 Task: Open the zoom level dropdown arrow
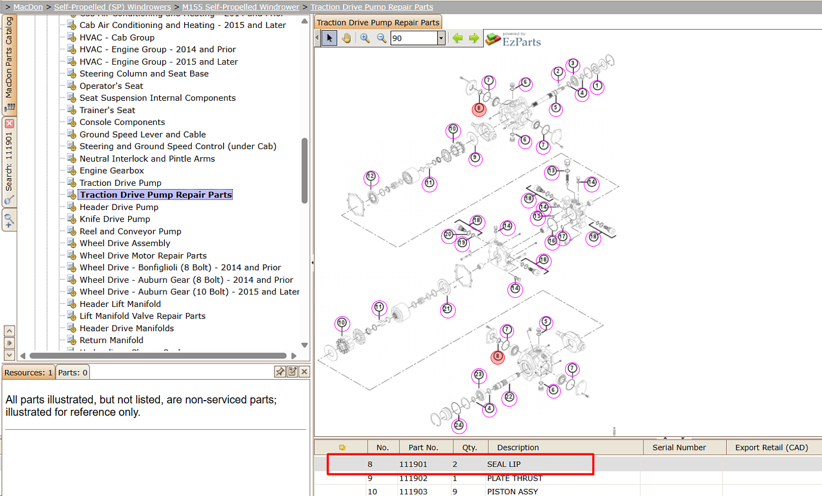coord(441,38)
